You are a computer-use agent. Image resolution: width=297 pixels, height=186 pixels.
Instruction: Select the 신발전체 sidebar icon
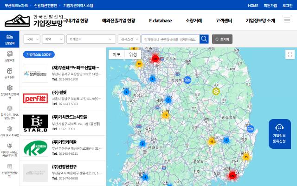9,39
